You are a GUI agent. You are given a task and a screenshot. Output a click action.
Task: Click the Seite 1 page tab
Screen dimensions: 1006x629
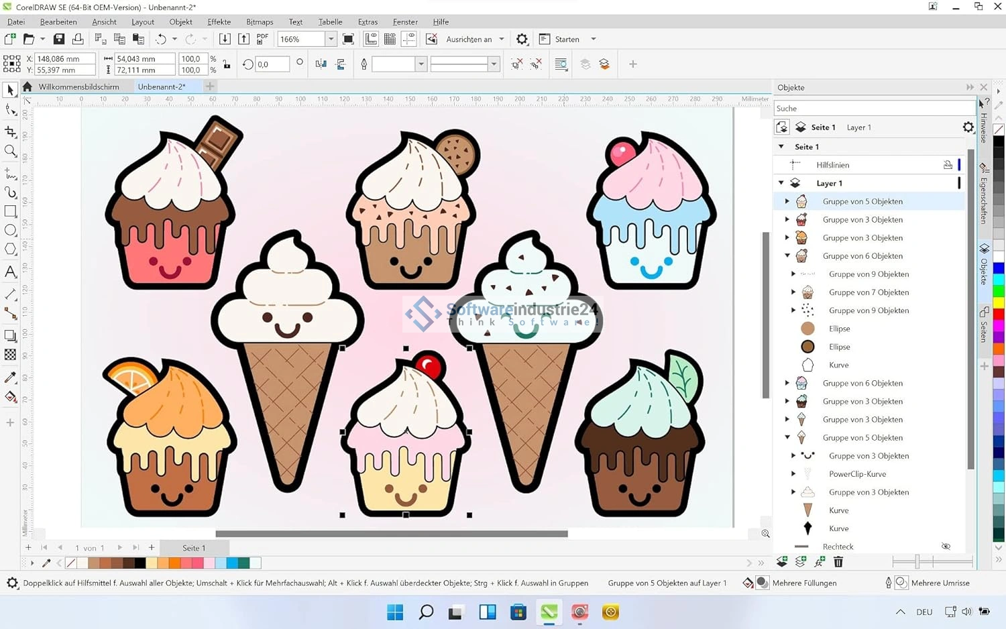[x=194, y=548]
